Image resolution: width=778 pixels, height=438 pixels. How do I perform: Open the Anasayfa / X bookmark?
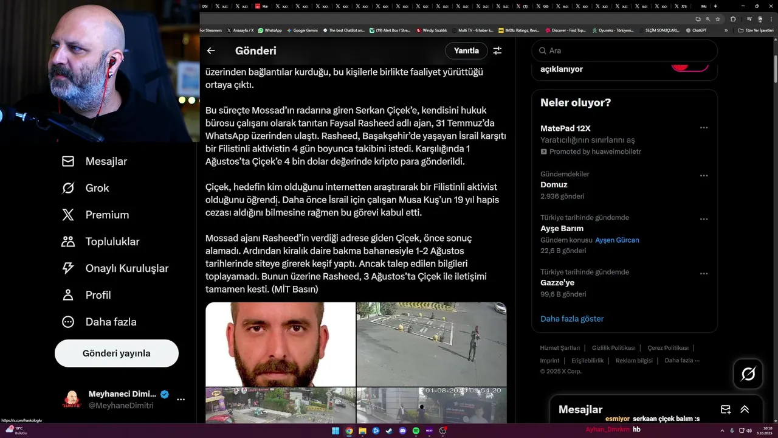click(x=240, y=30)
